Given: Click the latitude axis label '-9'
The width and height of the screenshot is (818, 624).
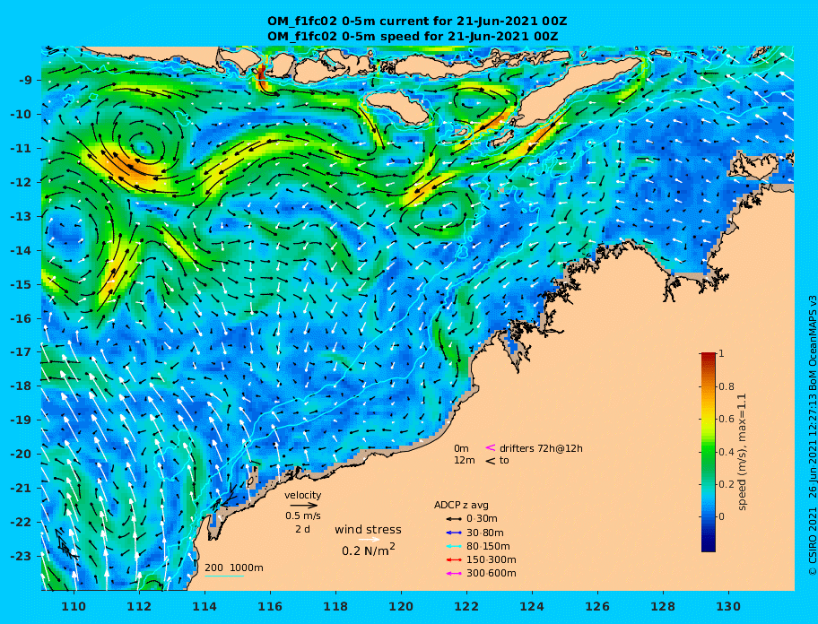Looking at the screenshot, I should click(x=26, y=81).
